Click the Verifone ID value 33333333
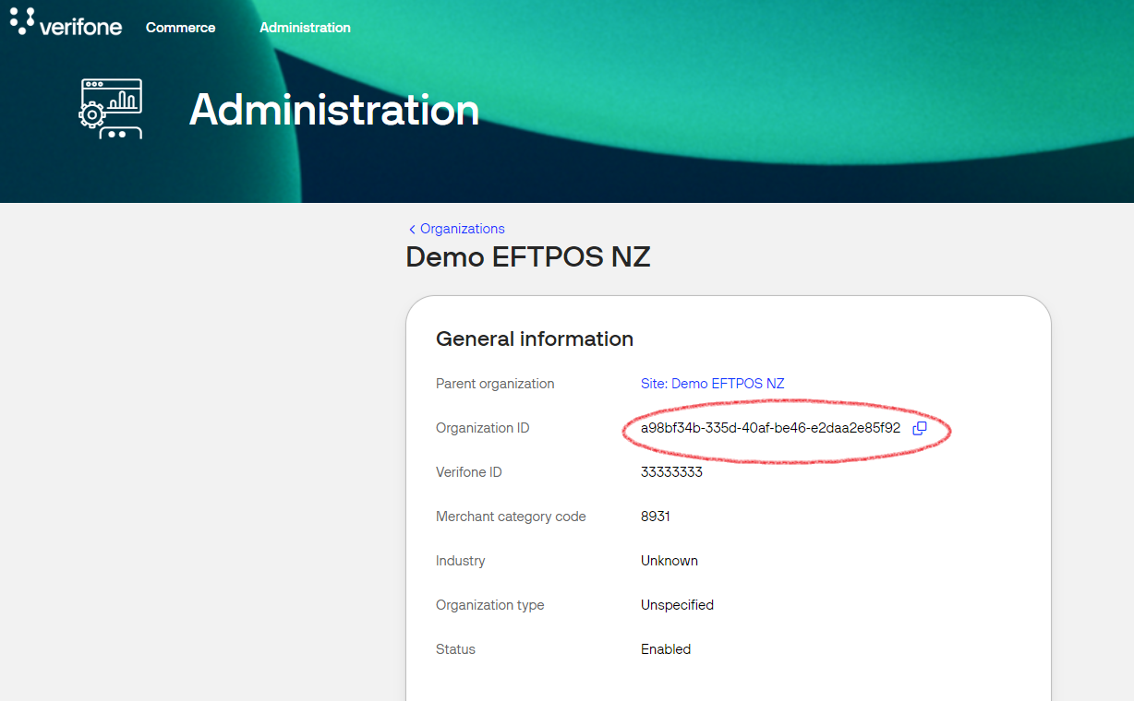 click(671, 472)
